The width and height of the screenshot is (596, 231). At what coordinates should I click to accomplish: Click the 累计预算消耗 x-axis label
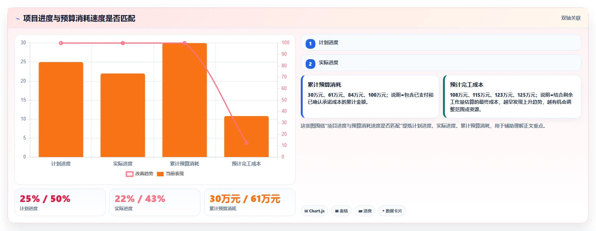click(184, 164)
